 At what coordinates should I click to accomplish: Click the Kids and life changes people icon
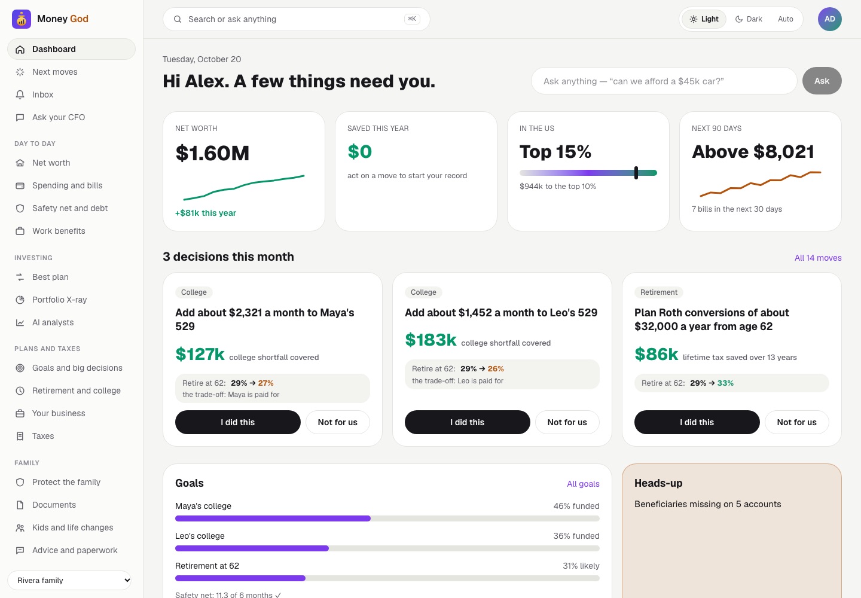(x=20, y=528)
